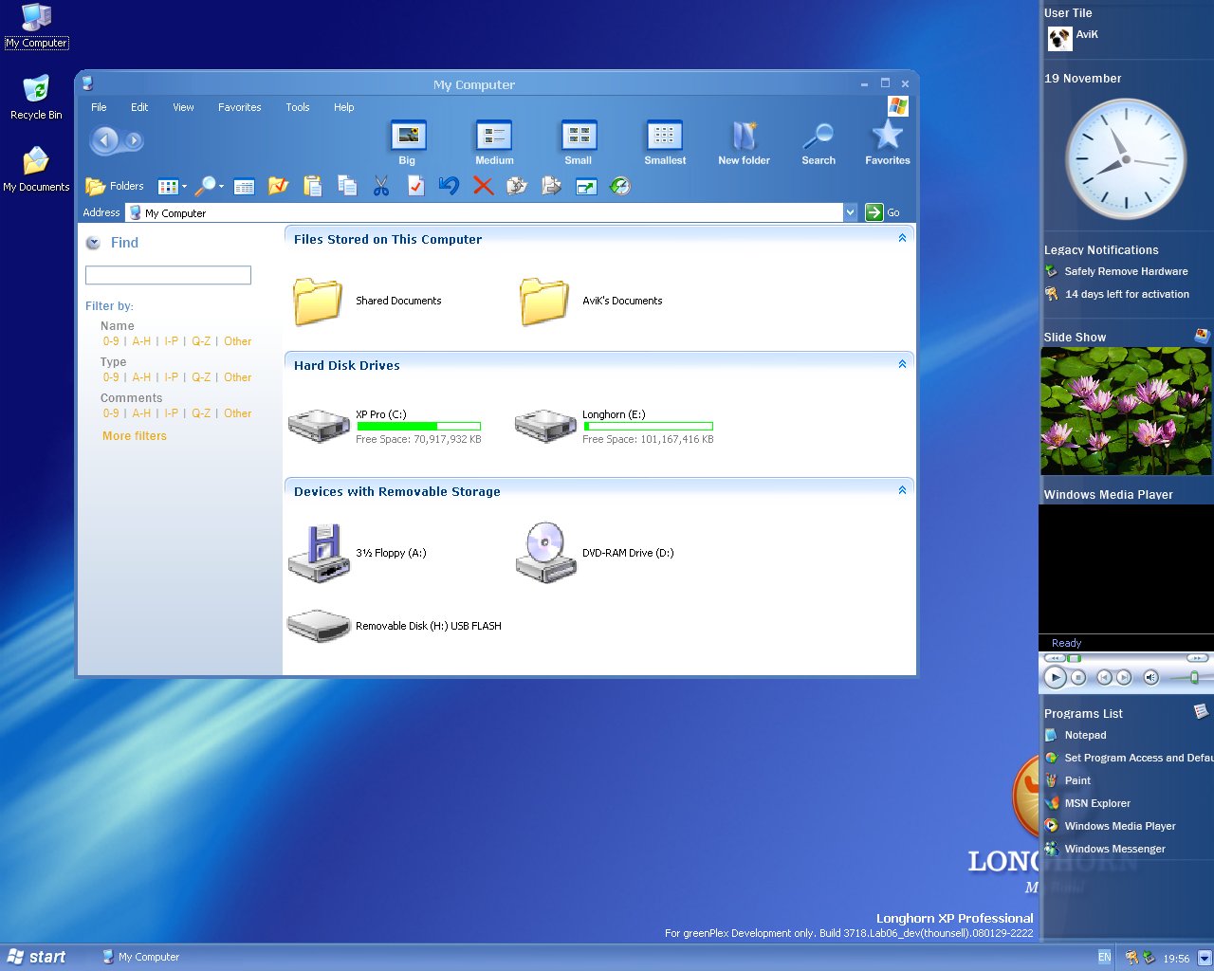Click the blue Undo arrow icon
This screenshot has width=1214, height=971.
point(450,186)
